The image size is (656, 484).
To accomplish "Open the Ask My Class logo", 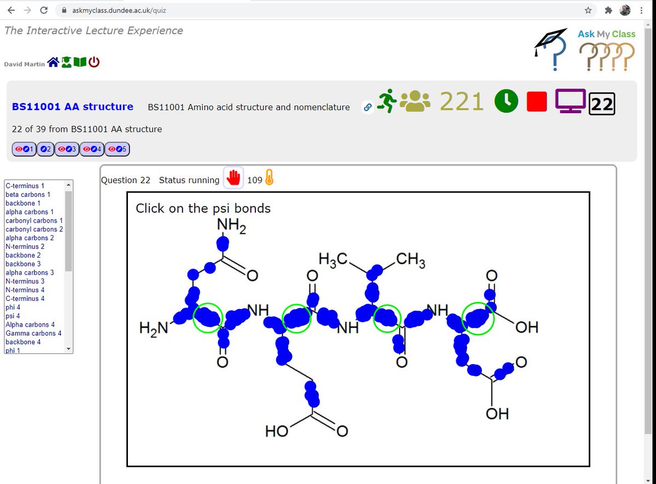I will (x=607, y=49).
